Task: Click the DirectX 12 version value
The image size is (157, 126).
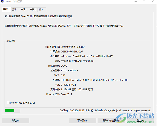Action: click(66, 94)
